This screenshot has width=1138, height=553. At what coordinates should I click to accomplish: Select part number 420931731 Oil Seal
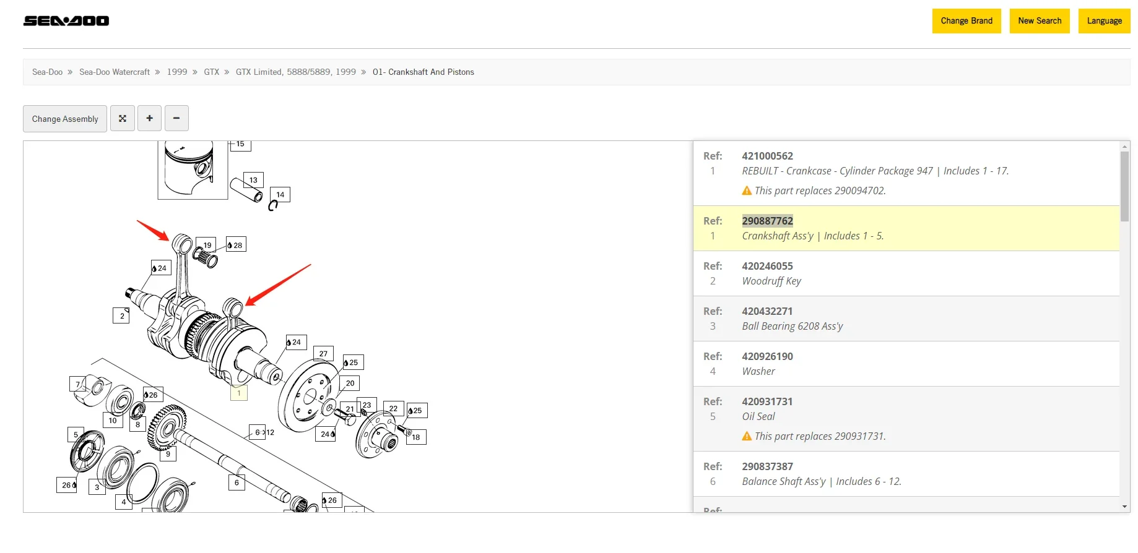click(x=767, y=401)
